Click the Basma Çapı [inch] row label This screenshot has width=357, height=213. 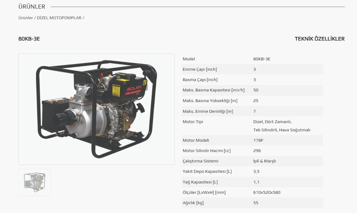pos(200,80)
